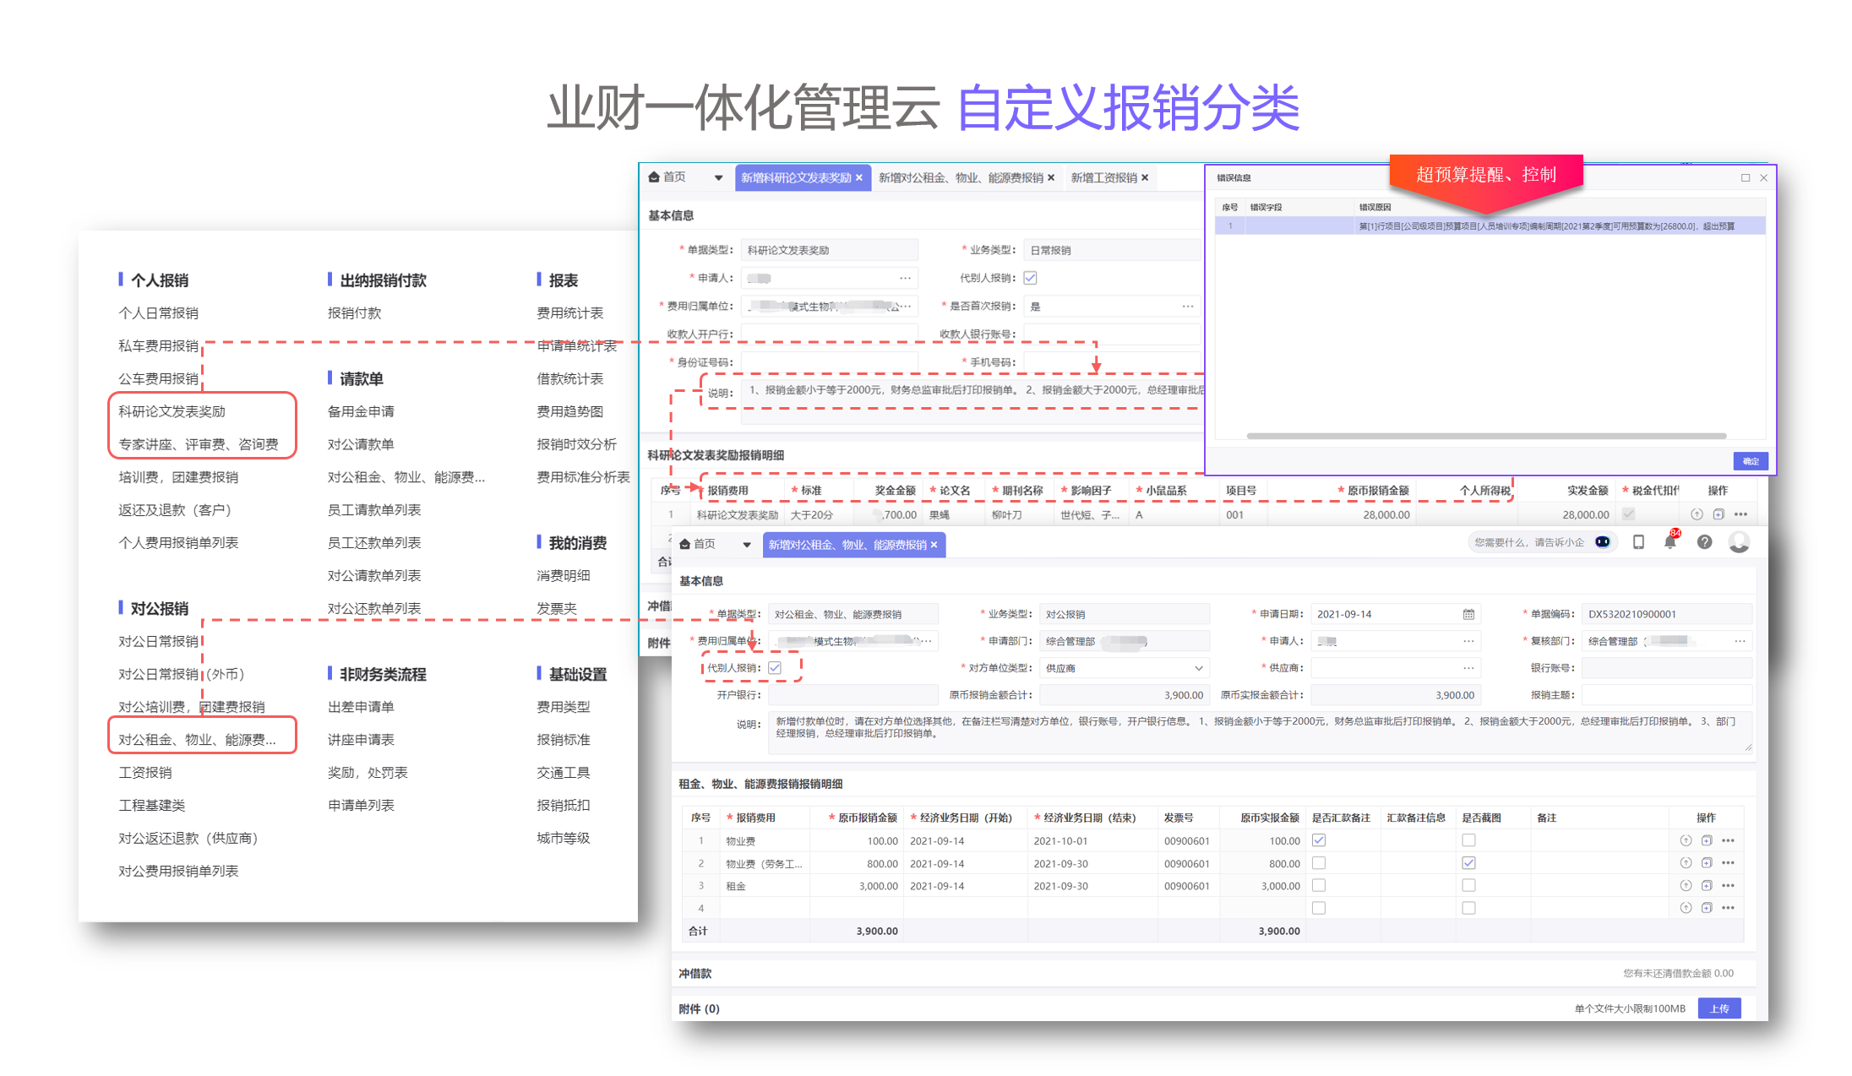Viewport: 1852px width, 1076px height.
Task: Open the more options ellipsis on row 2
Action: [1728, 863]
